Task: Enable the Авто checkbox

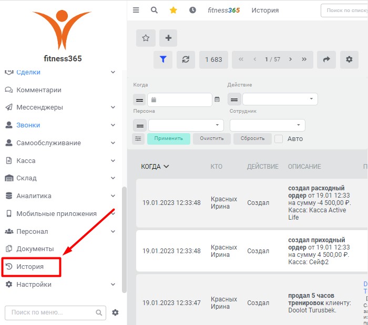Action: [279, 139]
